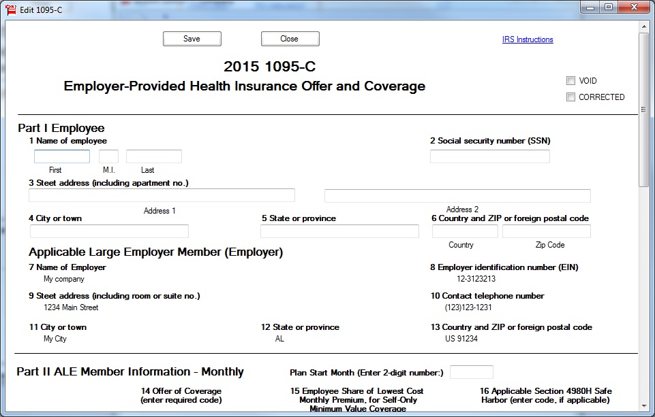The width and height of the screenshot is (655, 417).
Task: Click the '2015 1095-C' form title
Action: (269, 66)
